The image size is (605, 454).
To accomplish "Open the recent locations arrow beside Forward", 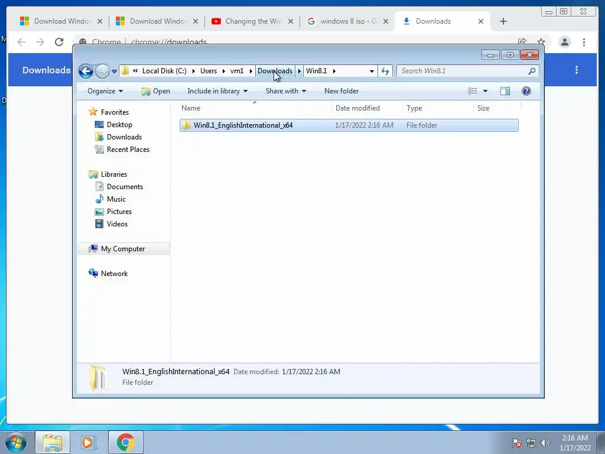I will (114, 72).
